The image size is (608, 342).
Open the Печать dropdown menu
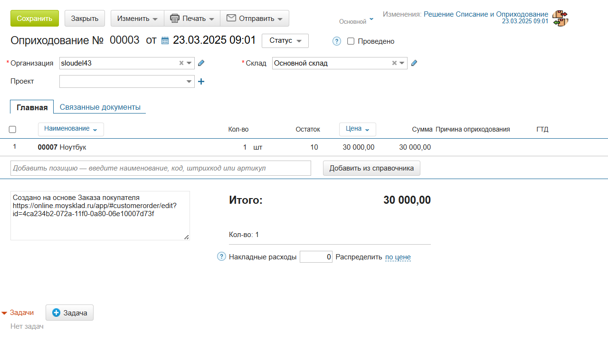click(192, 19)
